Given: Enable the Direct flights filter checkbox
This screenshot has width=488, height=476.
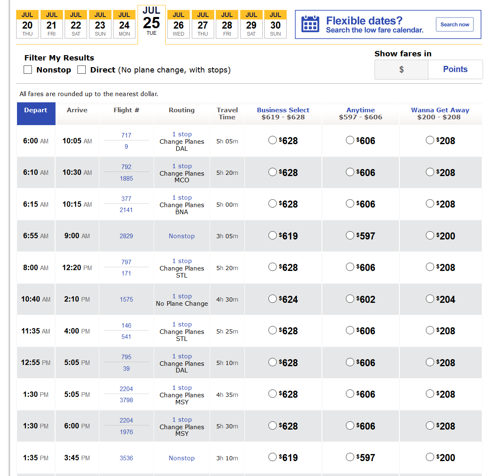Looking at the screenshot, I should pyautogui.click(x=82, y=70).
